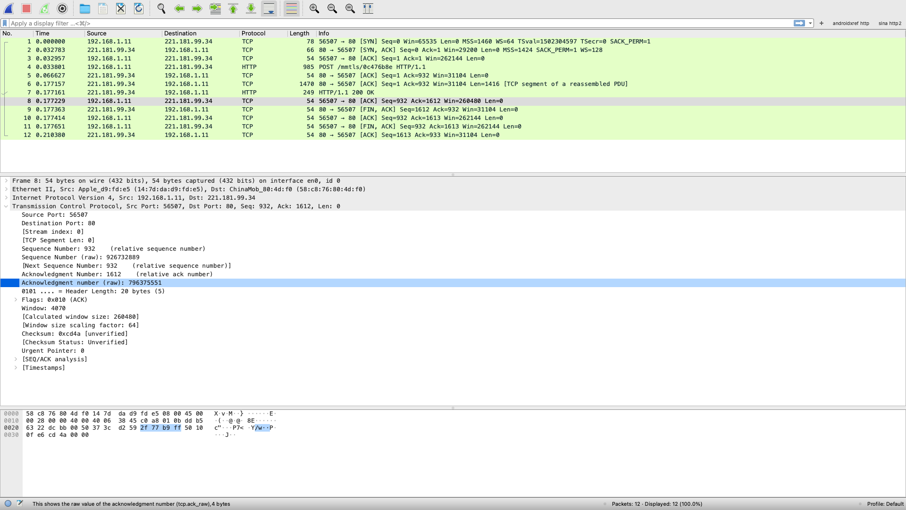Sort packets by Length column header

coord(302,34)
